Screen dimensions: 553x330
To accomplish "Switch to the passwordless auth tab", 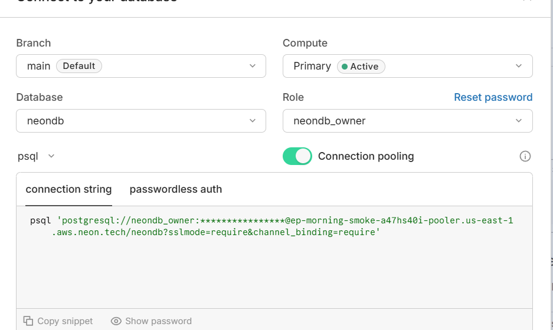I will click(176, 189).
